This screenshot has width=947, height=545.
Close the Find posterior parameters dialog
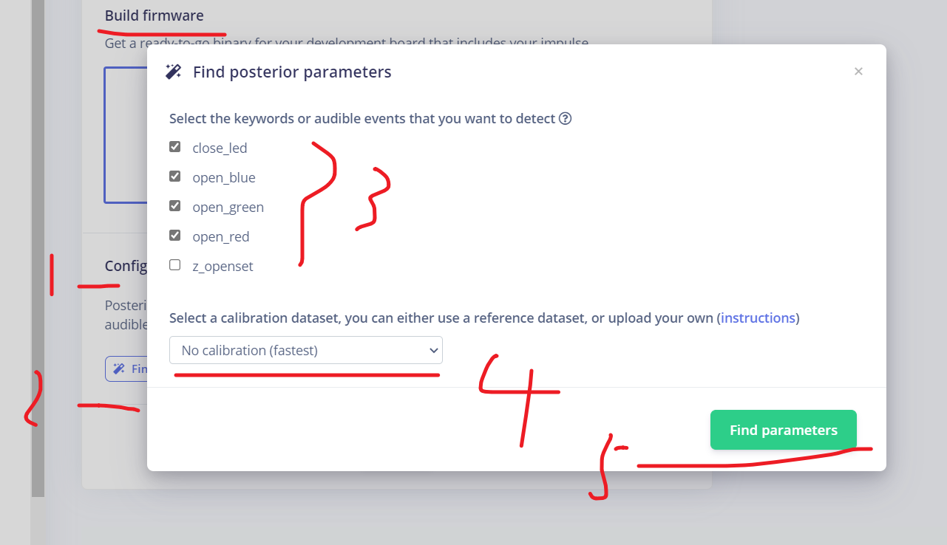(x=858, y=72)
